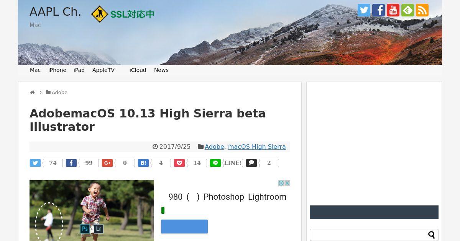Close the ad using the X icon
Image resolution: width=460 pixels, height=241 pixels.
click(x=287, y=183)
